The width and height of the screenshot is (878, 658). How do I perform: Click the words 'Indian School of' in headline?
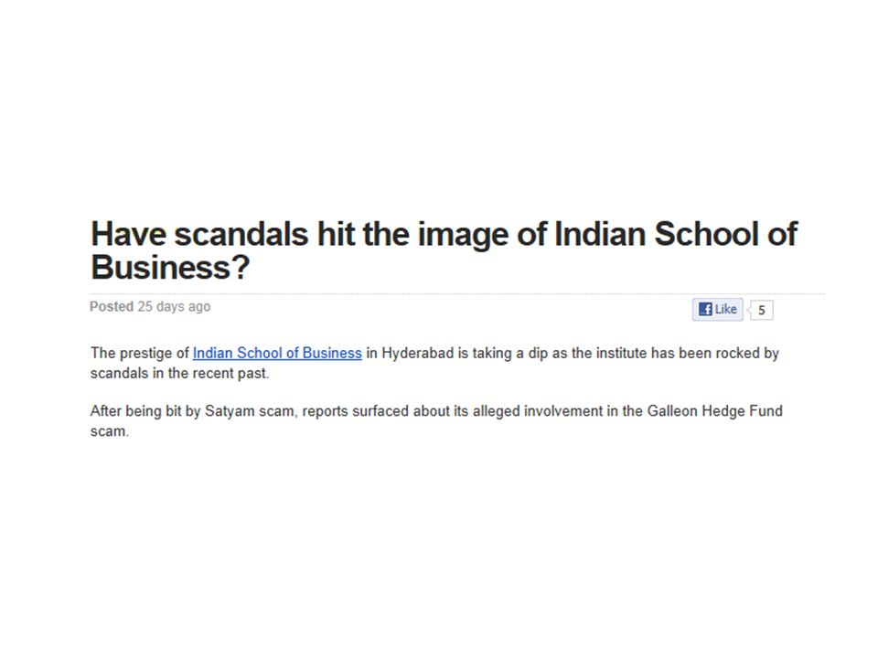tap(675, 233)
